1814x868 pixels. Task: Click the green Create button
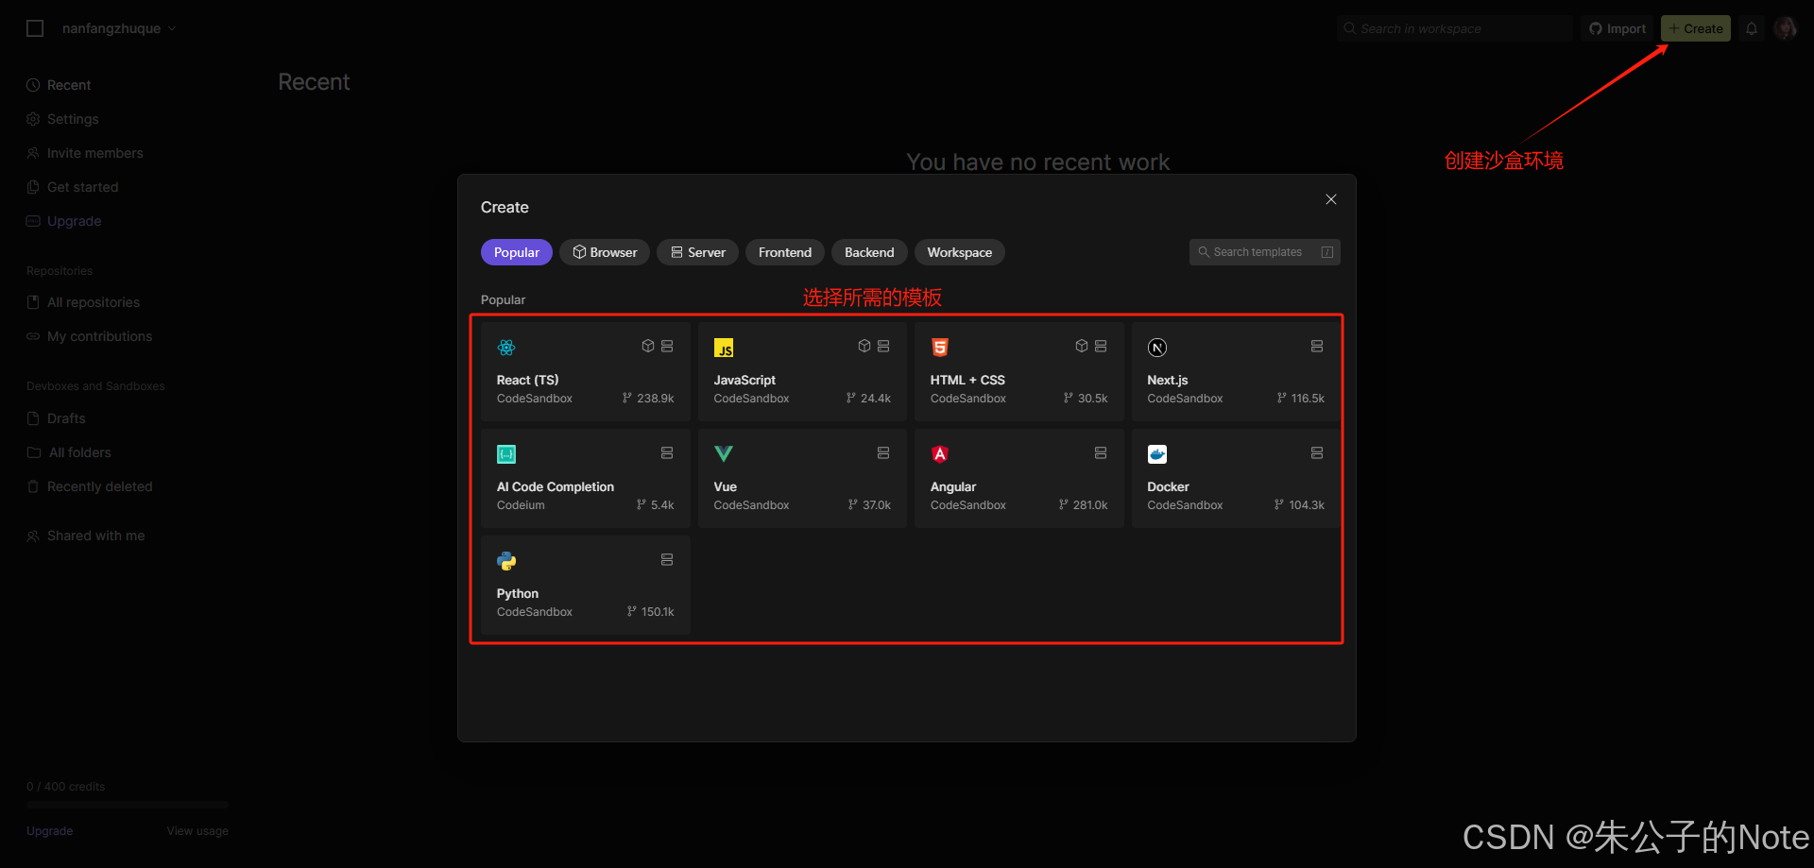(1696, 28)
